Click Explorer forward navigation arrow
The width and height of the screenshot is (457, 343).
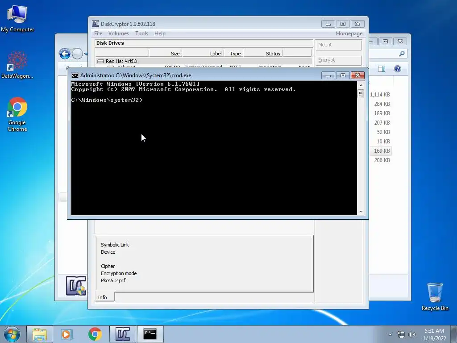tap(77, 54)
